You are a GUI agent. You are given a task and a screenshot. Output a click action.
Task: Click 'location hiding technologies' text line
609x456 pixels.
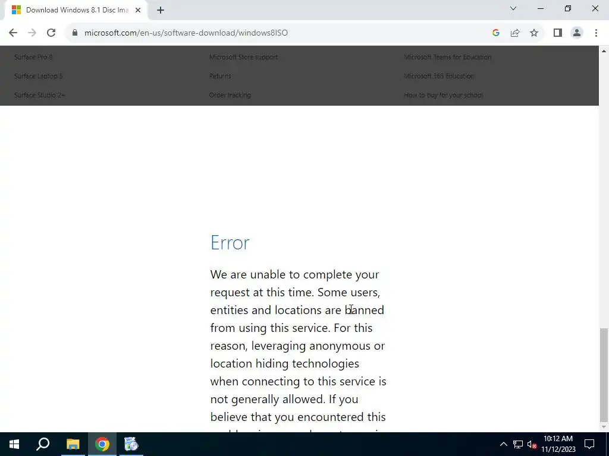click(285, 364)
